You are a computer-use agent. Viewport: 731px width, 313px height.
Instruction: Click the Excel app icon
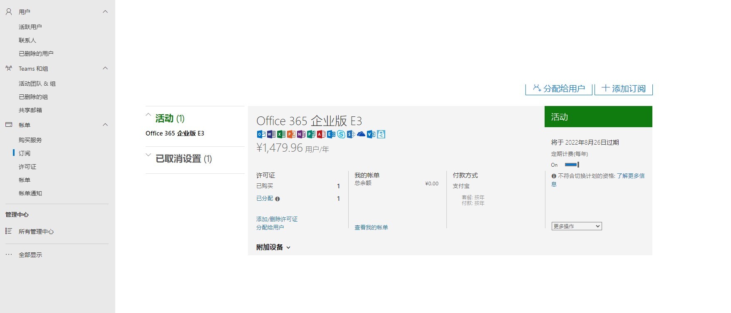(281, 134)
